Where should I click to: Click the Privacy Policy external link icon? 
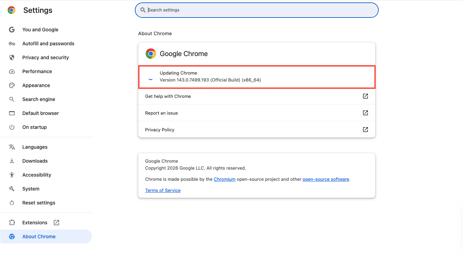coord(365,130)
